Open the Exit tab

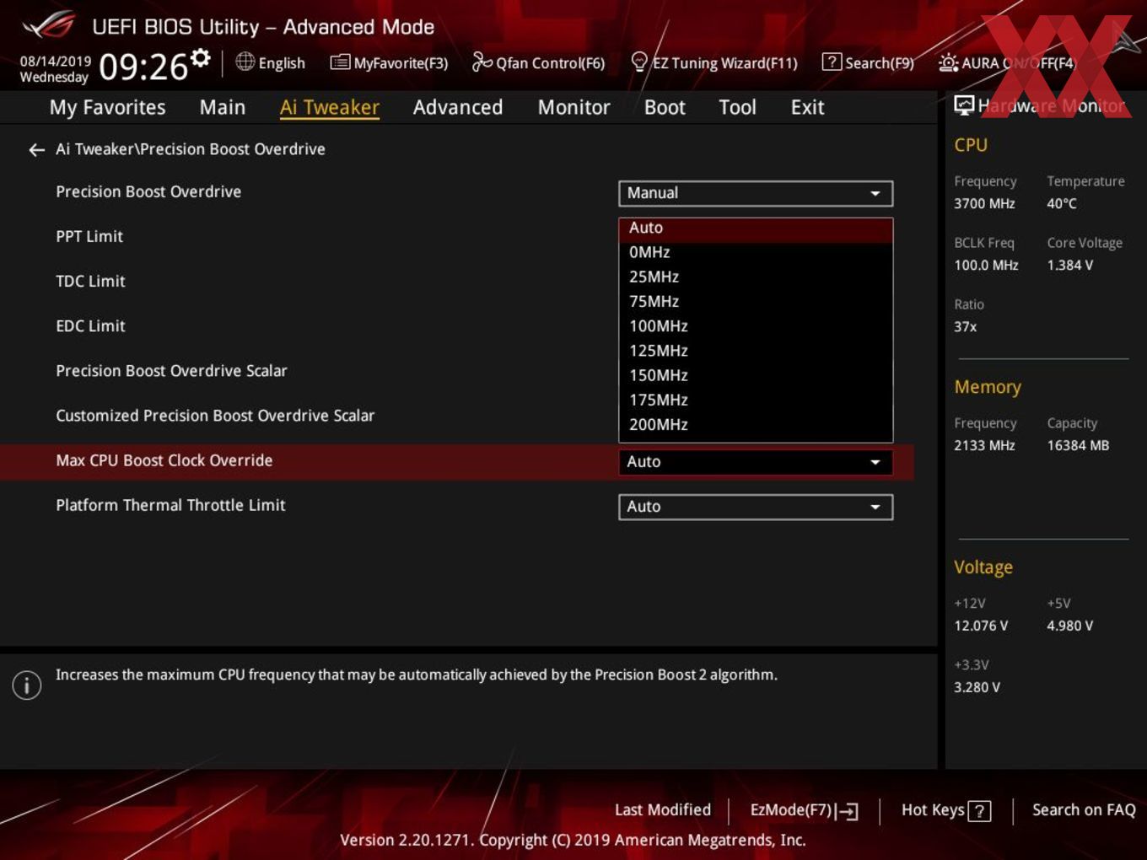(x=807, y=107)
